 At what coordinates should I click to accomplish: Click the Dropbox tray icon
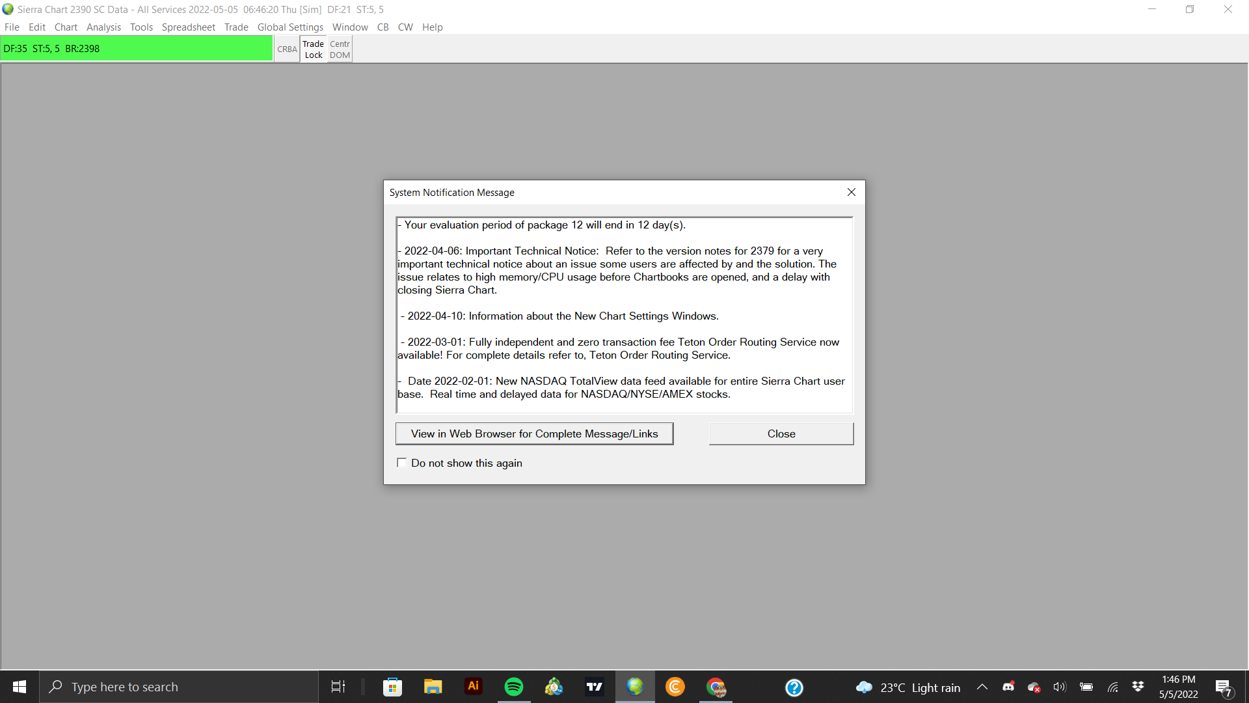pyautogui.click(x=1138, y=687)
